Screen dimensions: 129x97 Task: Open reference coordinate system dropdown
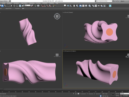click(x=27, y=5)
